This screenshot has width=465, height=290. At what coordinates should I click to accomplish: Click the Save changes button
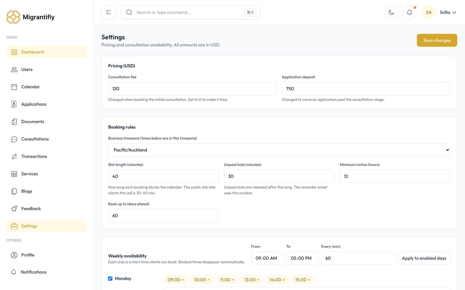pyautogui.click(x=437, y=40)
